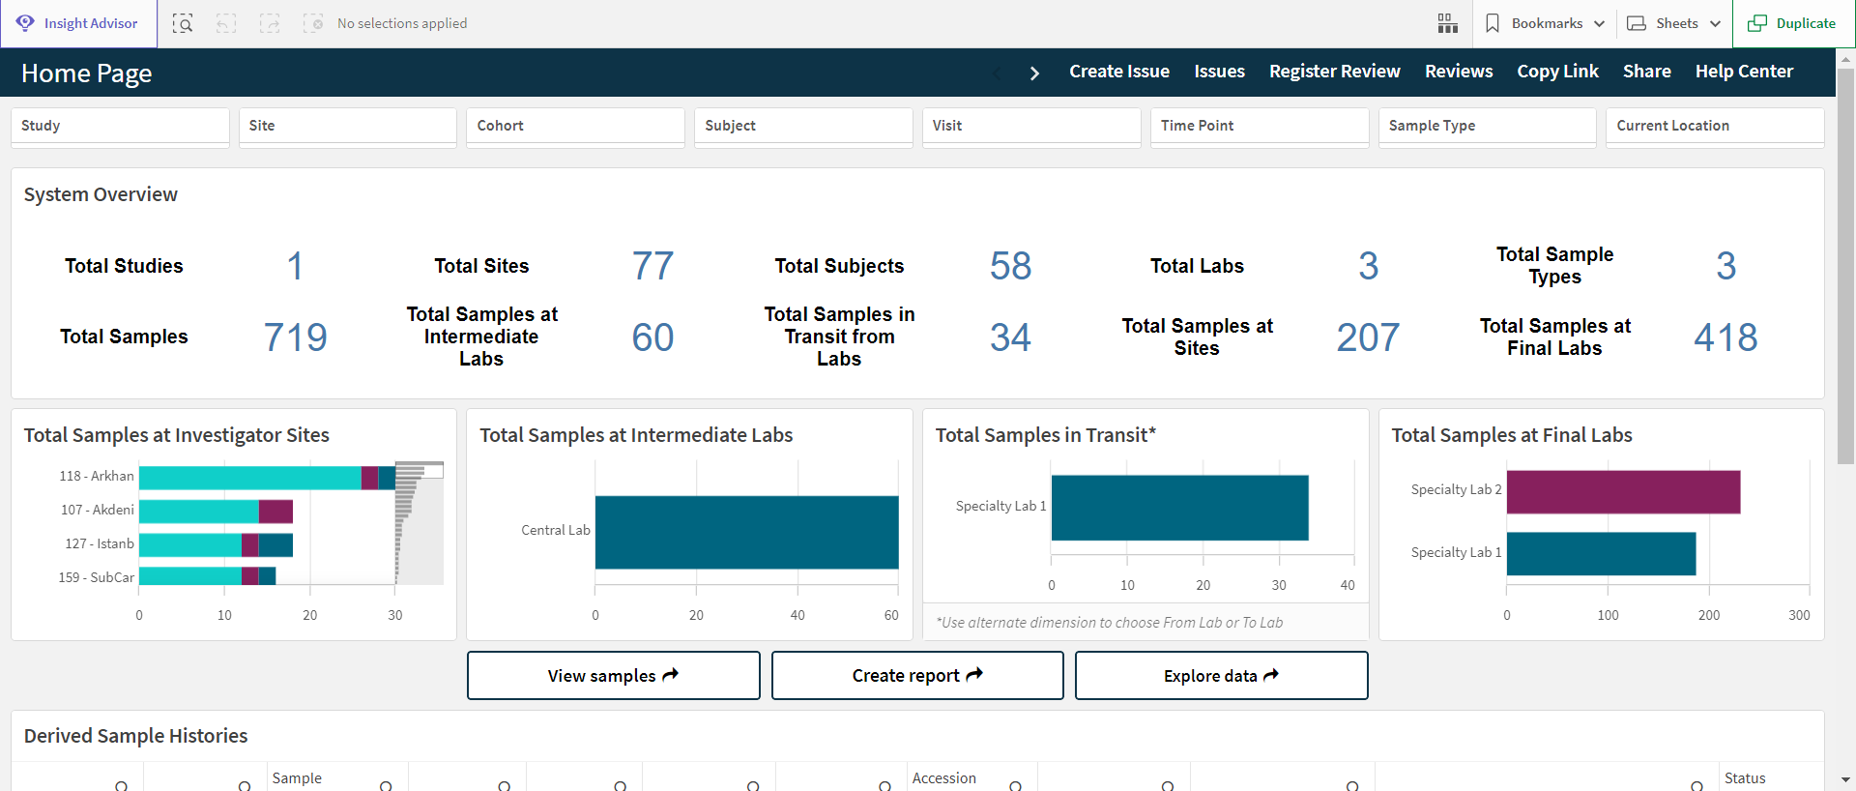Step back in selections
The height and width of the screenshot is (791, 1856).
(226, 23)
